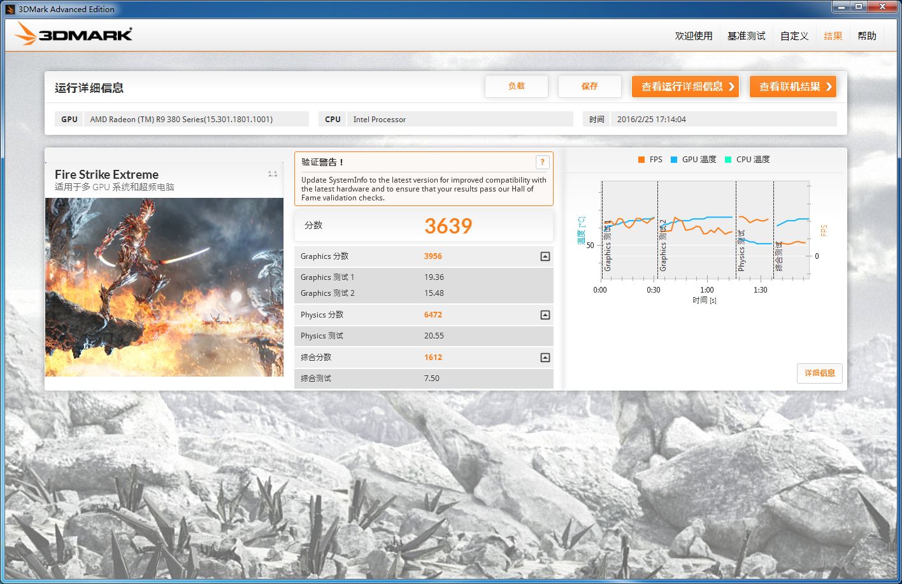Click the 3DMark title bar app icon
Image resolution: width=902 pixels, height=584 pixels.
coord(10,9)
